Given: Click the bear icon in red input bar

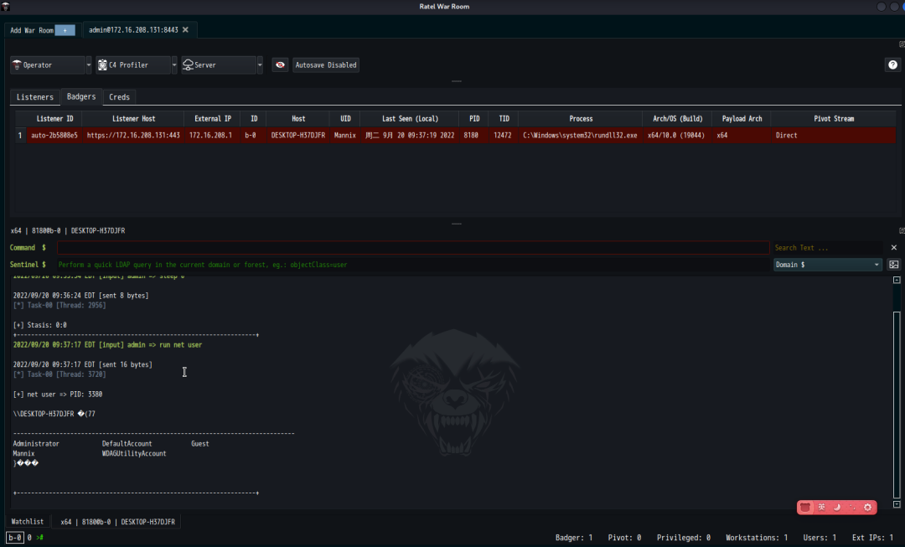Looking at the screenshot, I should [805, 507].
